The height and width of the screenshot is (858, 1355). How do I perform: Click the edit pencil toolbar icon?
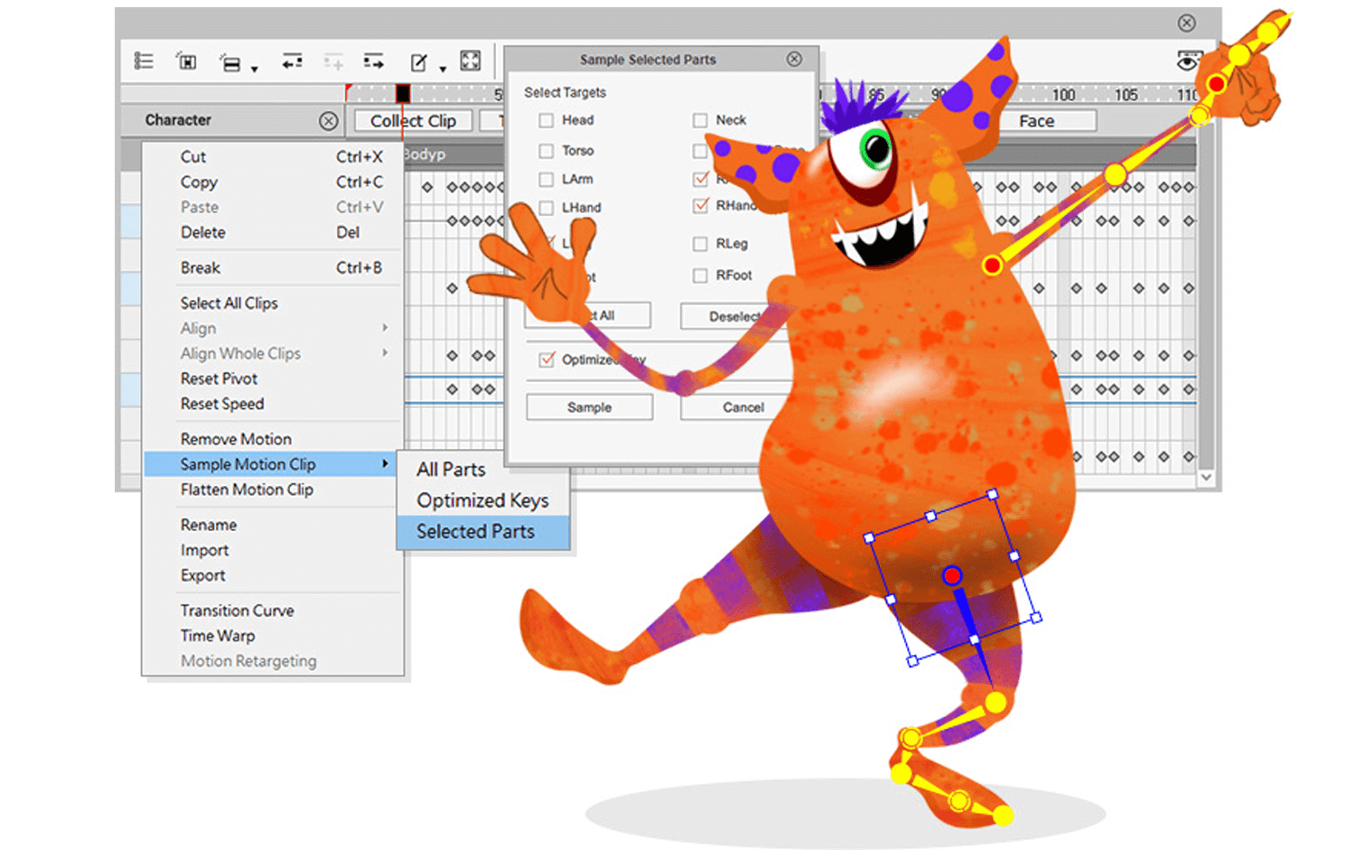pos(419,62)
